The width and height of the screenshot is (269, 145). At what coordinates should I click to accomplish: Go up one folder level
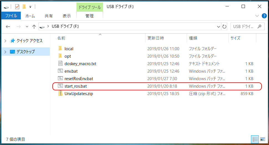tap(34, 27)
